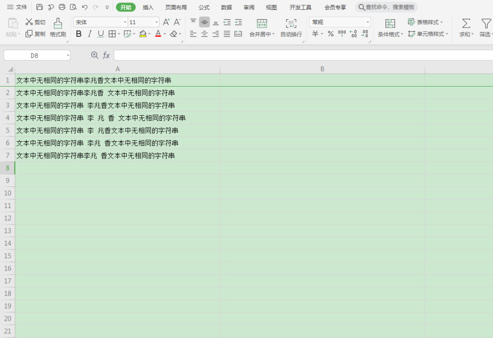Apply yellow fill color
Image resolution: width=493 pixels, height=338 pixels.
143,33
